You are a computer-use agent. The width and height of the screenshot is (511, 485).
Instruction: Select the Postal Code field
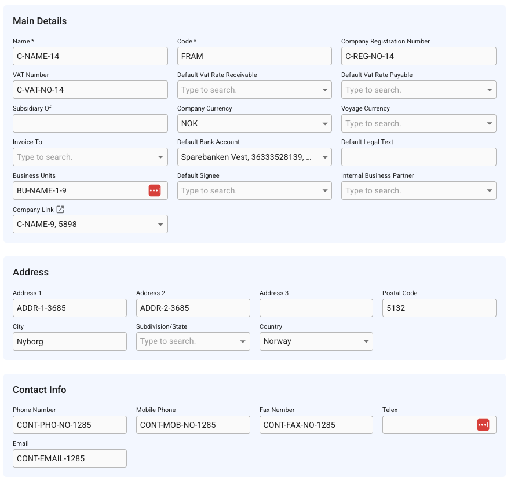[439, 308]
